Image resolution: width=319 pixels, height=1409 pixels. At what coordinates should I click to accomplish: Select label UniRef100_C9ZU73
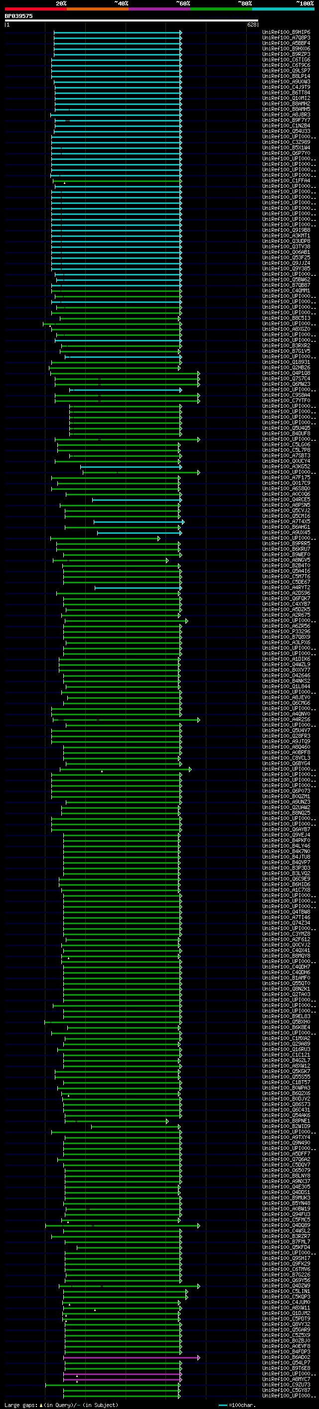point(286,1385)
